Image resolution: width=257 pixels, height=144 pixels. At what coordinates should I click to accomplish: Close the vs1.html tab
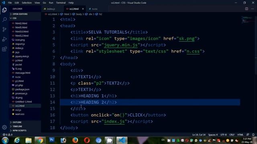83,9
